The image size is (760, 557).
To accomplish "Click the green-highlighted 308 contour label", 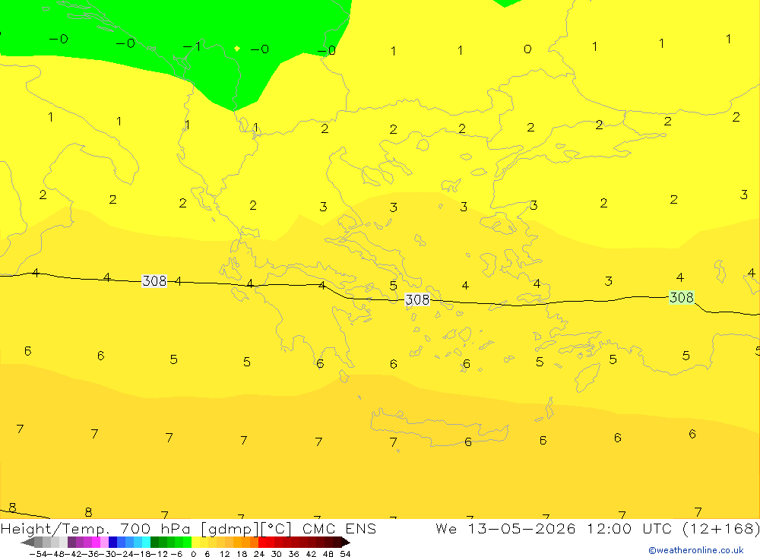I will [682, 297].
